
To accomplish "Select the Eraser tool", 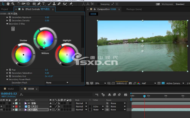I will 59,4.
